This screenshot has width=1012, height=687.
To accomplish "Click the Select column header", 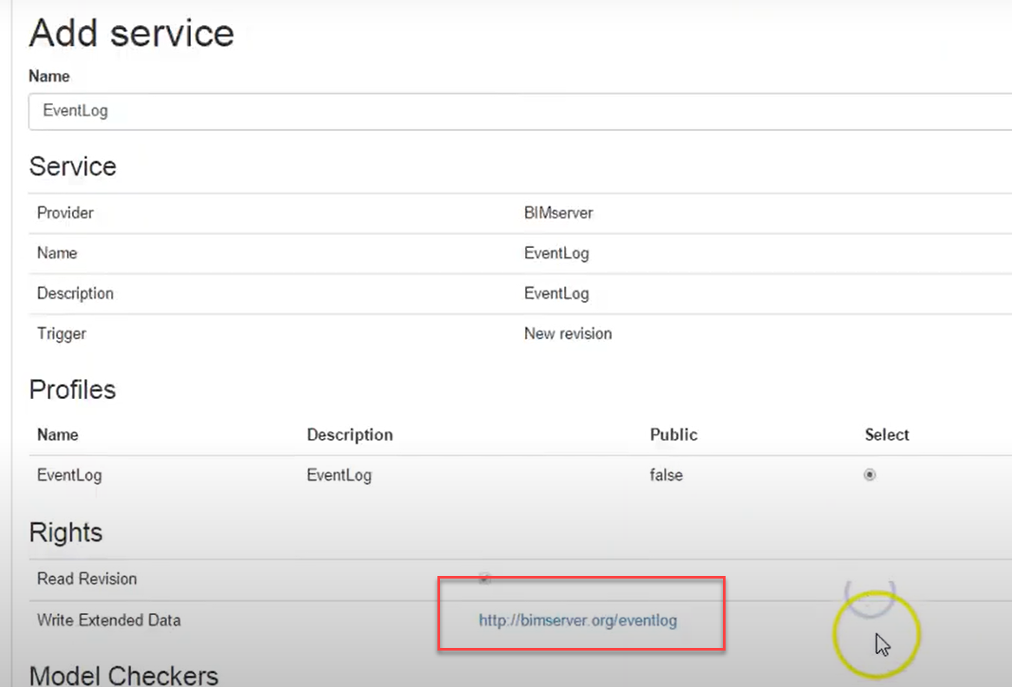I will pos(886,435).
